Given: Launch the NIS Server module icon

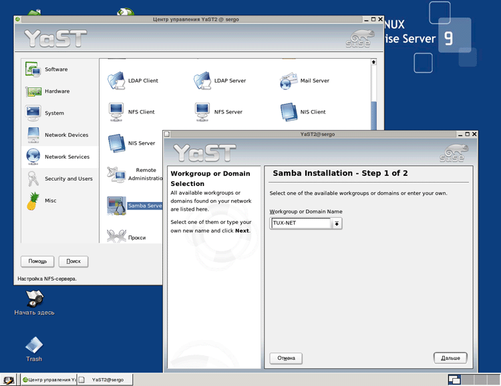Looking at the screenshot, I should (116, 143).
